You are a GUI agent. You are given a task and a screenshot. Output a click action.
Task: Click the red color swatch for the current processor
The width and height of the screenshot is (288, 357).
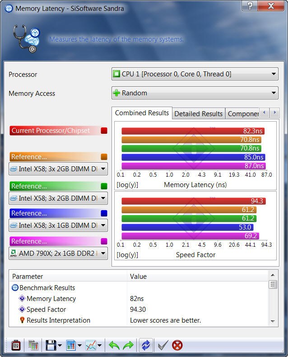tap(104, 131)
